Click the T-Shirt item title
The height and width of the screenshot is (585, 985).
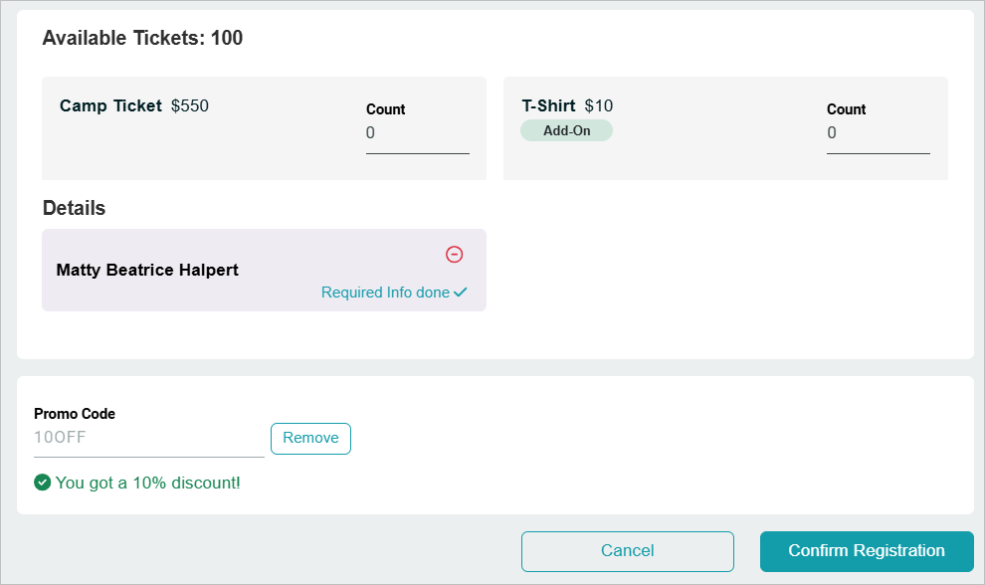coord(548,105)
